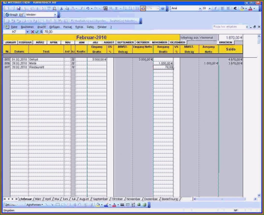This screenshot has height=215, width=264.
Task: Click the SnagIt capture icon
Action: pos(8,15)
